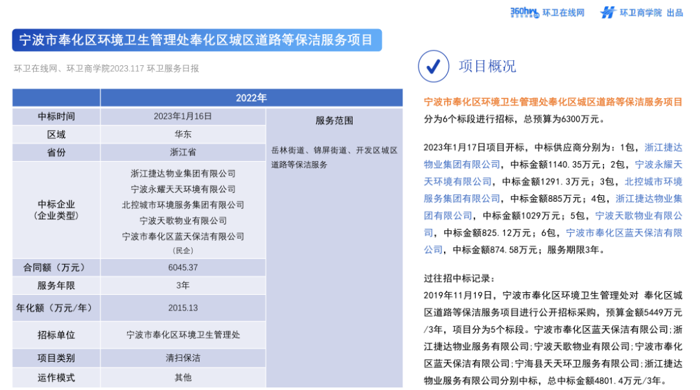Click the 浙江省 cell
The height and width of the screenshot is (390, 700).
pos(183,152)
